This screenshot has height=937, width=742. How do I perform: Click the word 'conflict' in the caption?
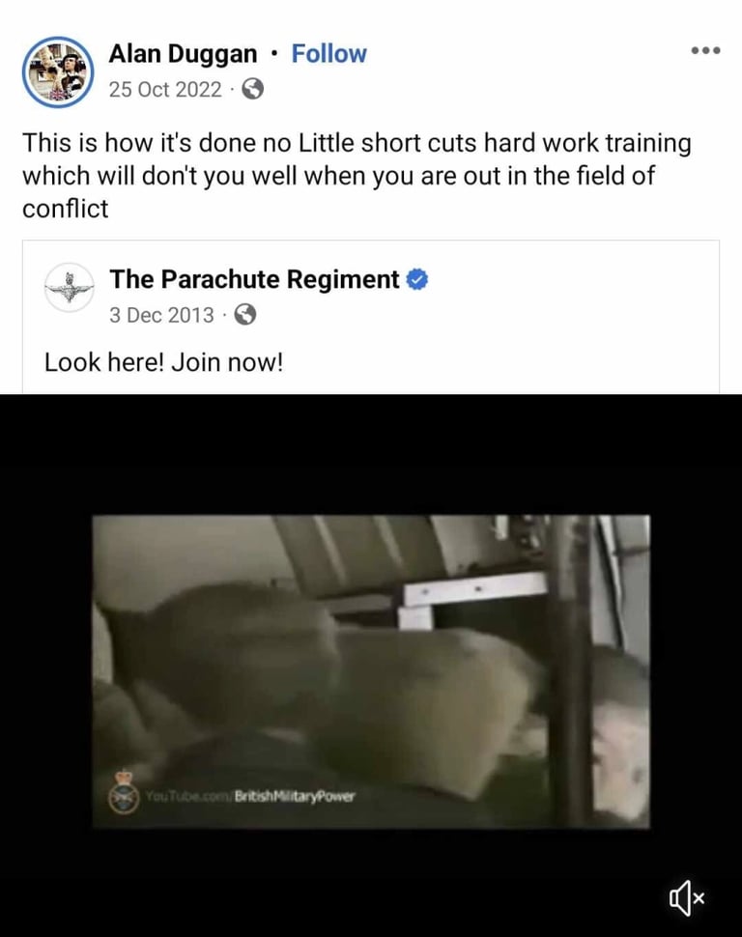click(x=65, y=209)
